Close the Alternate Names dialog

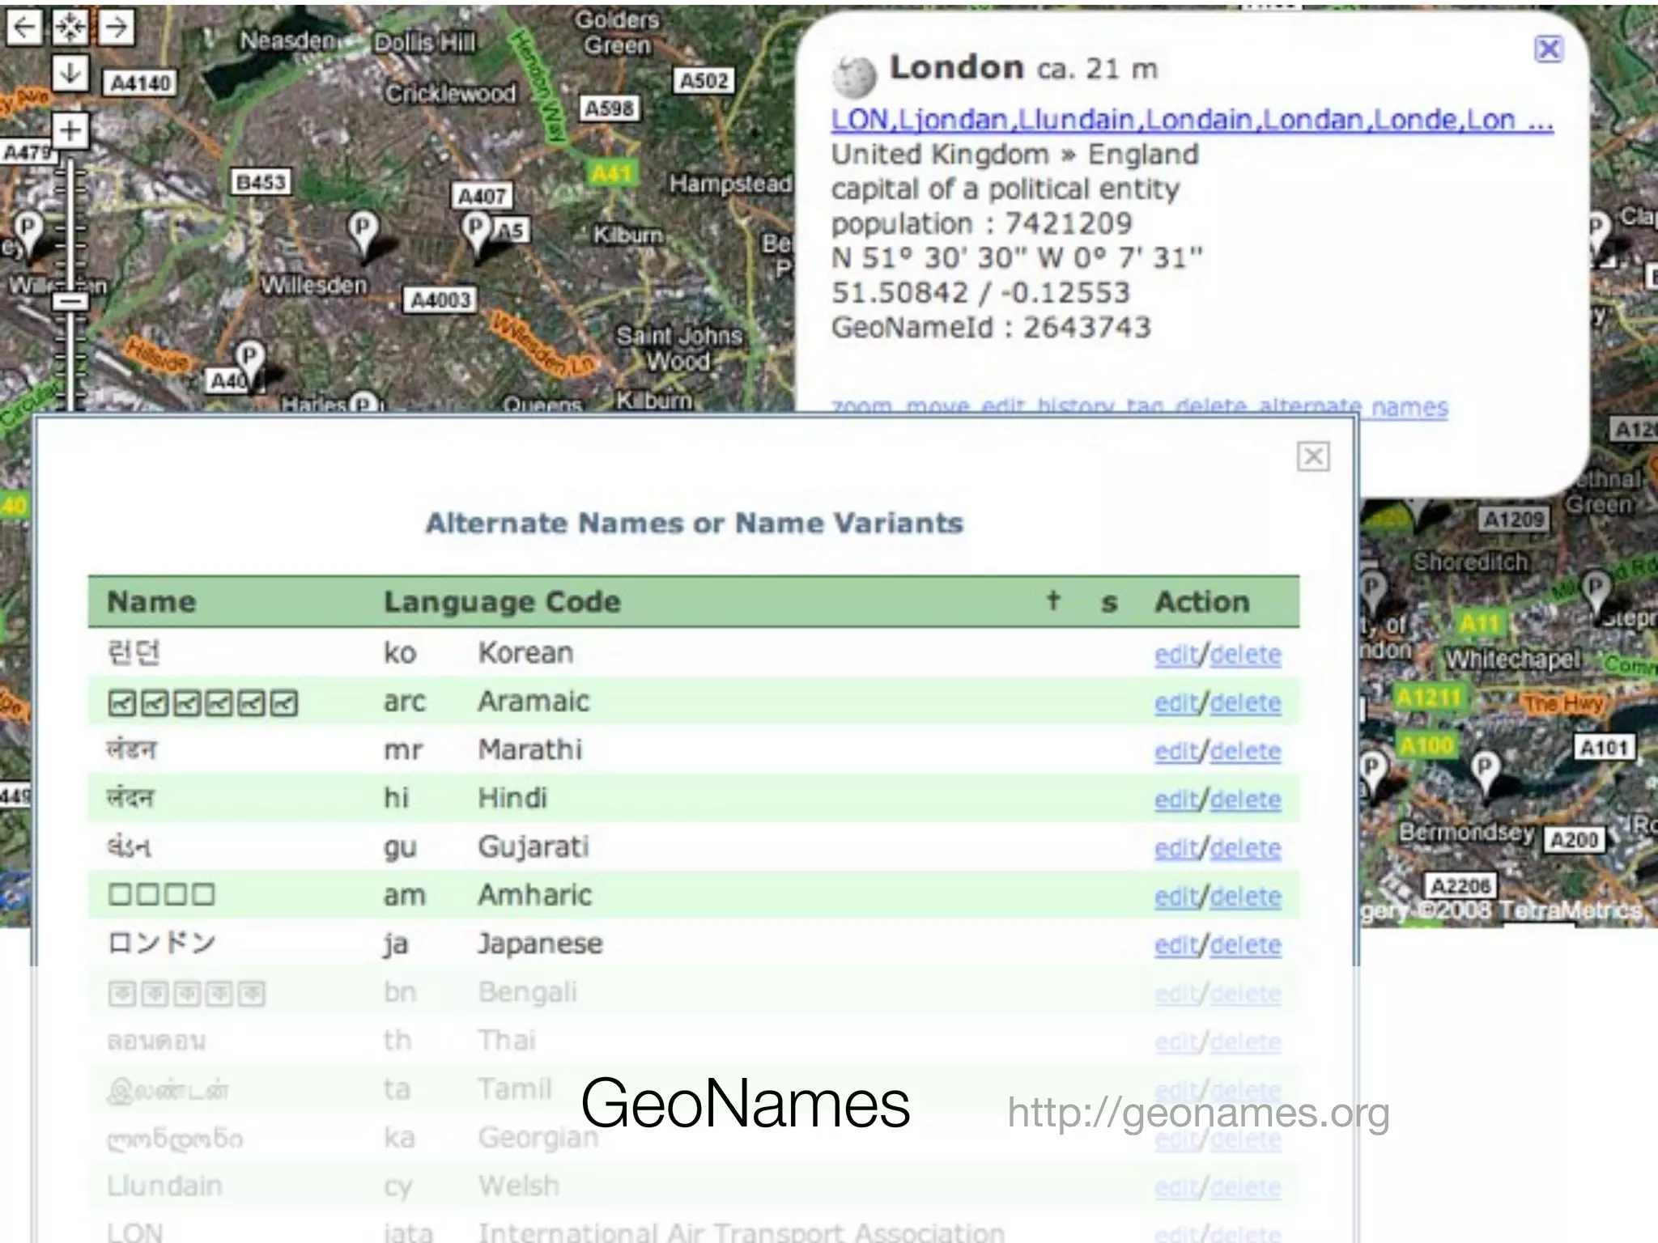(x=1313, y=456)
